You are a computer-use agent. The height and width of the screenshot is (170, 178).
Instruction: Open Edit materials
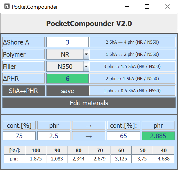pyautogui.click(x=89, y=103)
